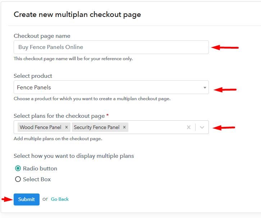This screenshot has width=261, height=218.
Task: Open the Select product dropdown showing Fence Panels
Action: point(111,87)
